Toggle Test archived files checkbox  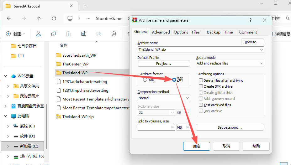pyautogui.click(x=201, y=105)
